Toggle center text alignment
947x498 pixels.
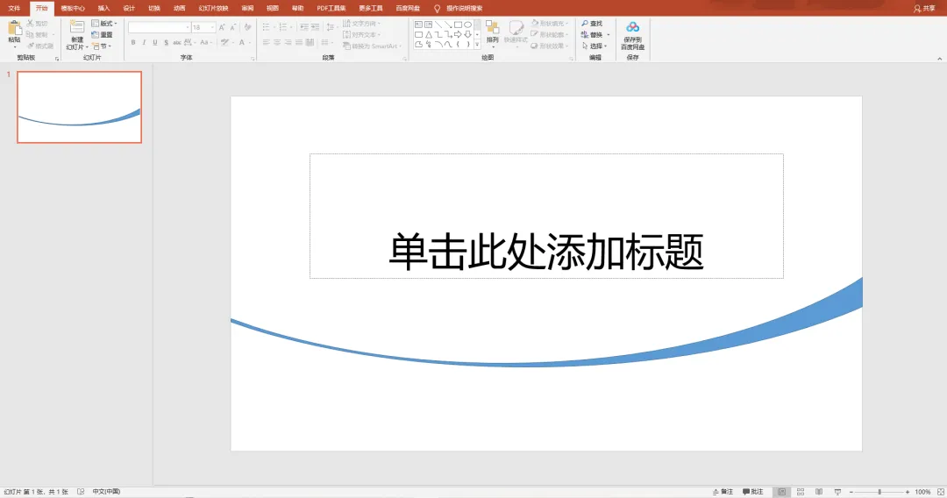click(277, 42)
